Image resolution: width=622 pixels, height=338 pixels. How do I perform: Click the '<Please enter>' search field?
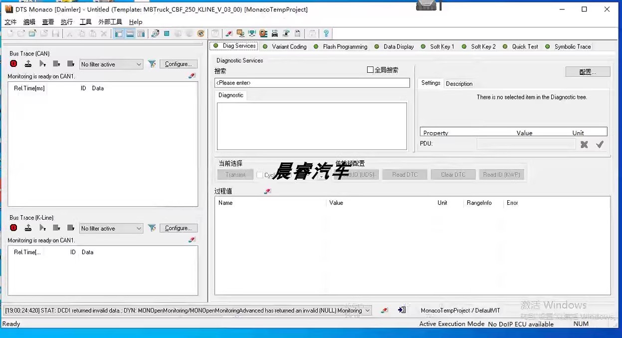coord(312,83)
